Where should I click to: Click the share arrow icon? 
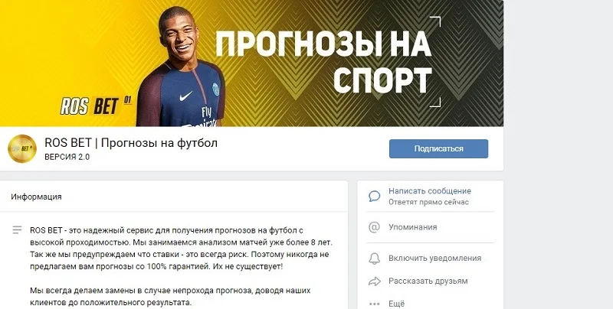pyautogui.click(x=375, y=281)
